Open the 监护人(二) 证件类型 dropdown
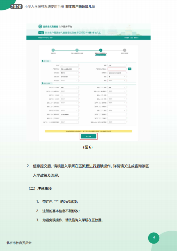177x251 pixels. pyautogui.click(x=117, y=103)
